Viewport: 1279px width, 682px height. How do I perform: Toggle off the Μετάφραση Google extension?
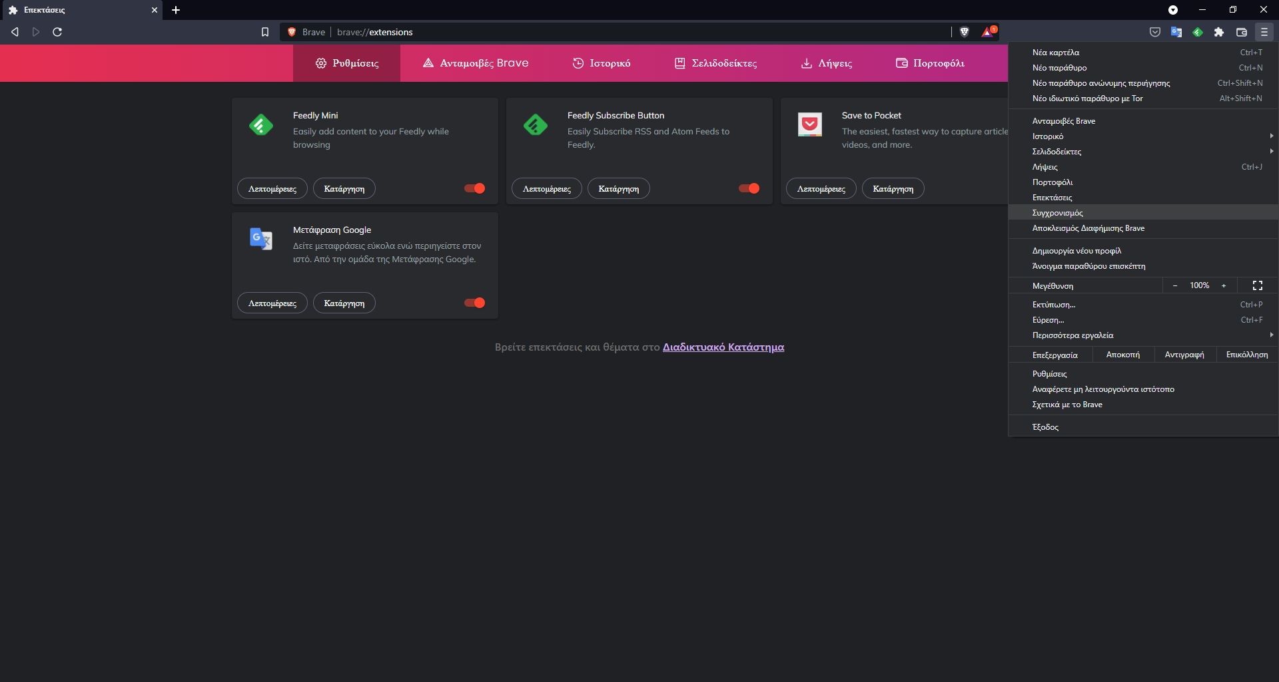[x=475, y=303]
